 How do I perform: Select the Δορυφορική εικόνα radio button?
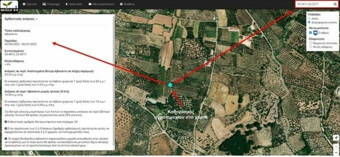coord(309,22)
